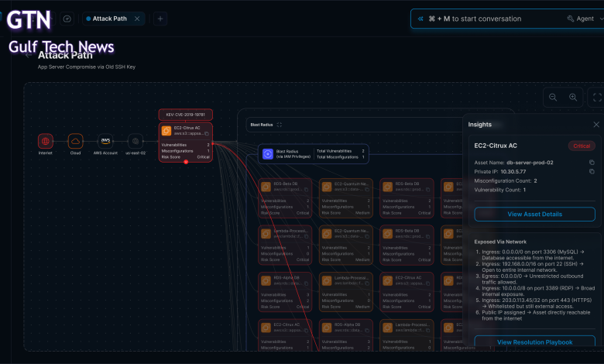Switch to the Attack Path tab
Screen dimensions: 604x364
click(x=108, y=19)
